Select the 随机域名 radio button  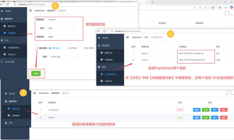coord(50,48)
